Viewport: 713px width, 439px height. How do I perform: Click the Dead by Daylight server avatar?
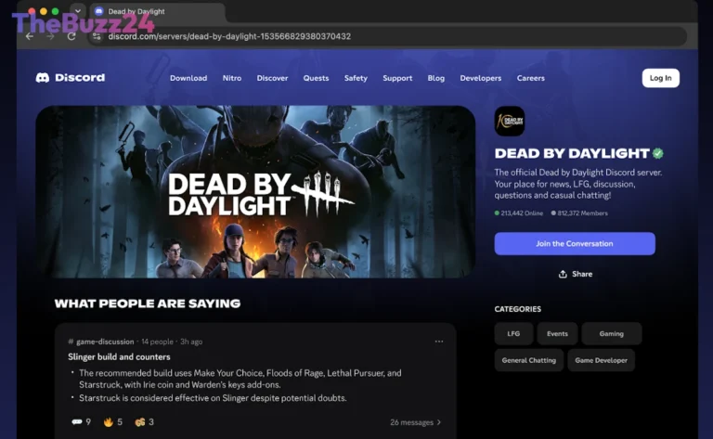tap(510, 122)
